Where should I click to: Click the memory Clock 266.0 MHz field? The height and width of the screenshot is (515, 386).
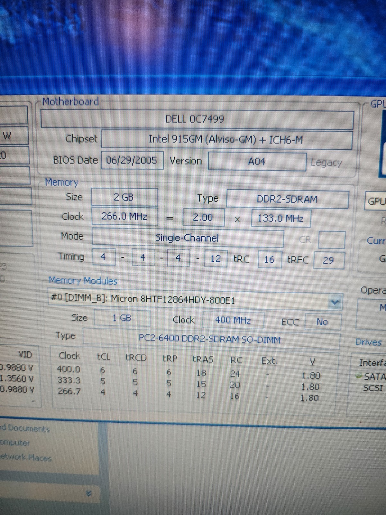(x=124, y=216)
